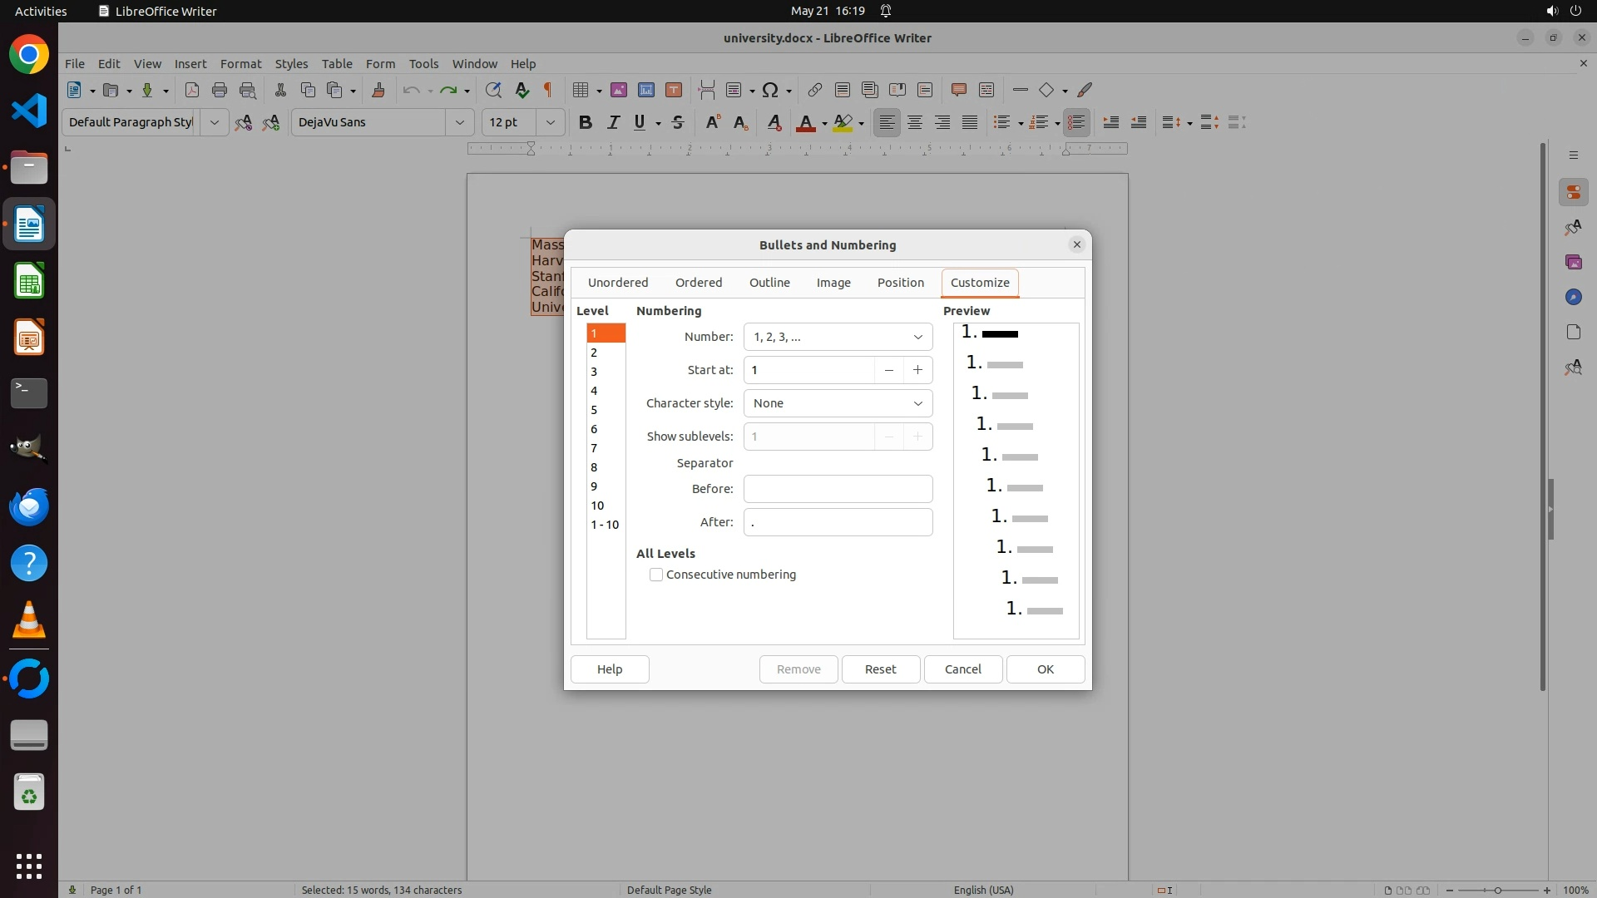Image resolution: width=1597 pixels, height=898 pixels.
Task: Click the Center alignment icon
Action: click(x=915, y=122)
